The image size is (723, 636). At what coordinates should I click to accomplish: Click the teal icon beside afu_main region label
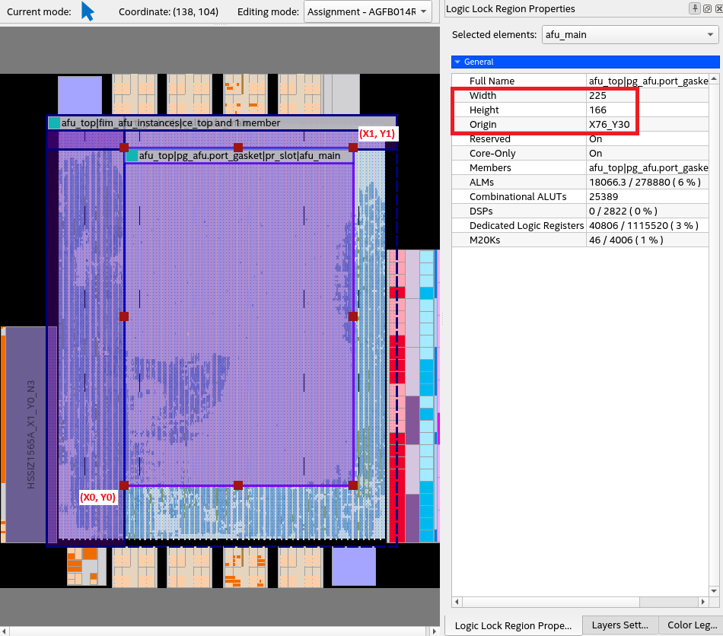click(132, 155)
